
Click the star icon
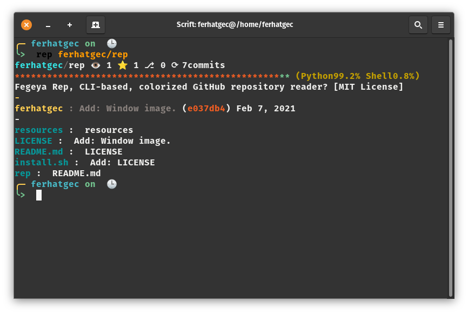point(122,65)
